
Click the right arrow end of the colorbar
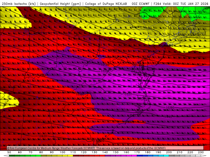point(204,155)
